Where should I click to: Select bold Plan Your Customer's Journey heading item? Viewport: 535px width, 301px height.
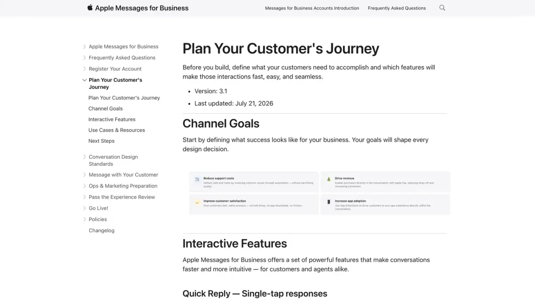115,83
